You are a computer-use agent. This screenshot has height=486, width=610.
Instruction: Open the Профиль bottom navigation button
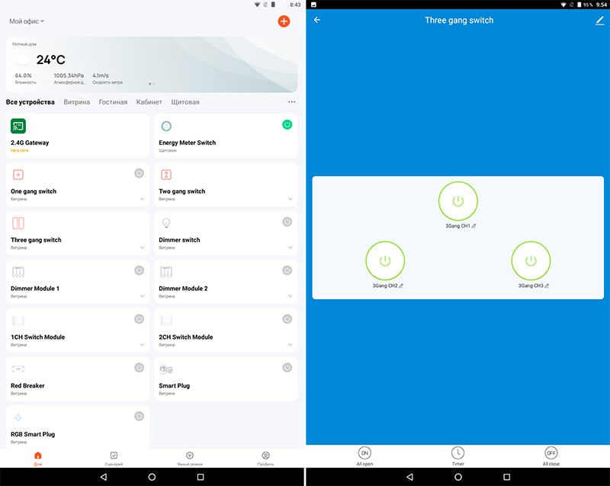coord(265,457)
